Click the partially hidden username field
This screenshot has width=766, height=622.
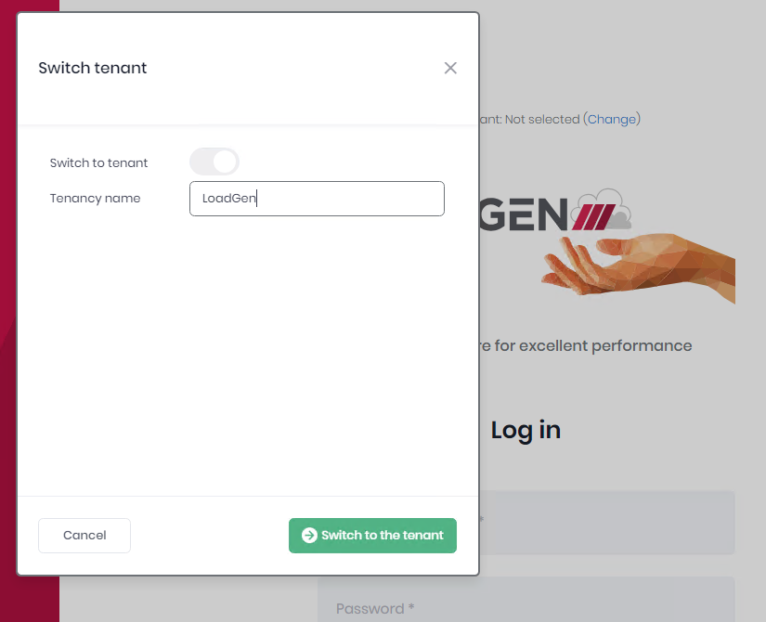pos(606,523)
